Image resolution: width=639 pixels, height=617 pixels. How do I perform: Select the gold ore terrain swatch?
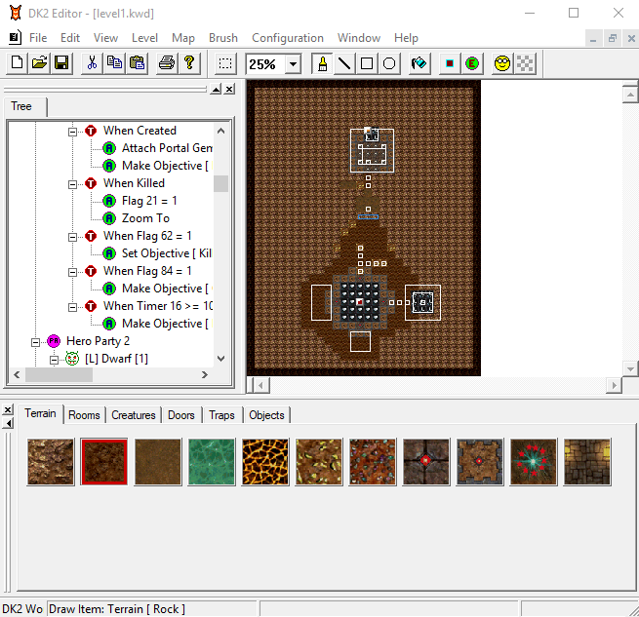click(319, 462)
